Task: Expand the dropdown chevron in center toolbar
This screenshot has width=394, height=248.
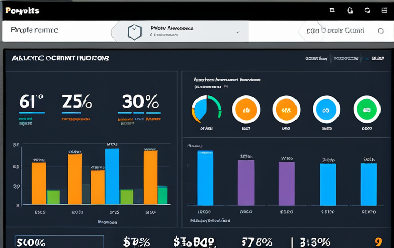Action: click(x=238, y=32)
